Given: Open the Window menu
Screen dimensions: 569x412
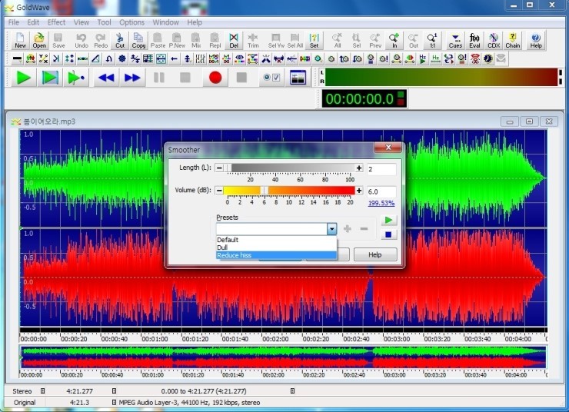Looking at the screenshot, I should pos(165,22).
